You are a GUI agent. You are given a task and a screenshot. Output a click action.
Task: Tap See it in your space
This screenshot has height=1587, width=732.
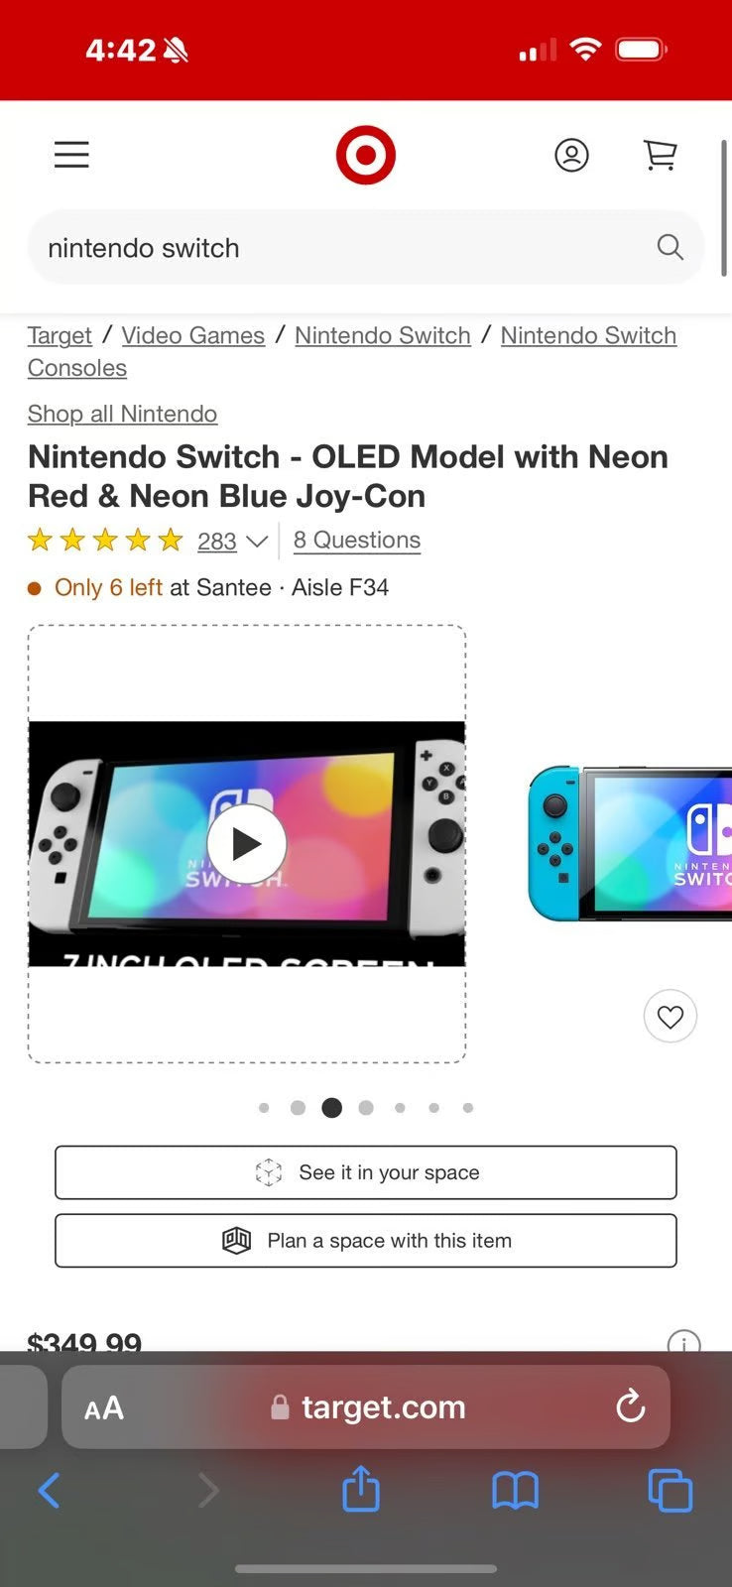coord(366,1172)
